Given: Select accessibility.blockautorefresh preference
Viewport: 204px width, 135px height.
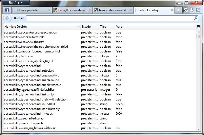Looking at the screenshot, I should (100, 37).
